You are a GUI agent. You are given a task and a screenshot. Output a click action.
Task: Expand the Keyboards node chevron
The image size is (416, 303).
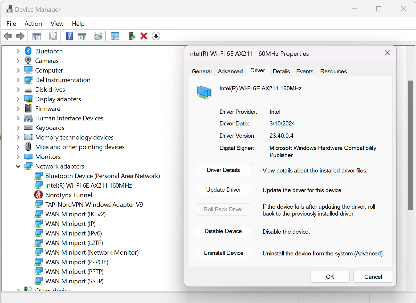click(x=18, y=128)
